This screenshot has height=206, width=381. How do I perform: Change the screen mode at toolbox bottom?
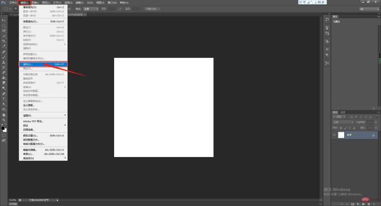point(3,141)
